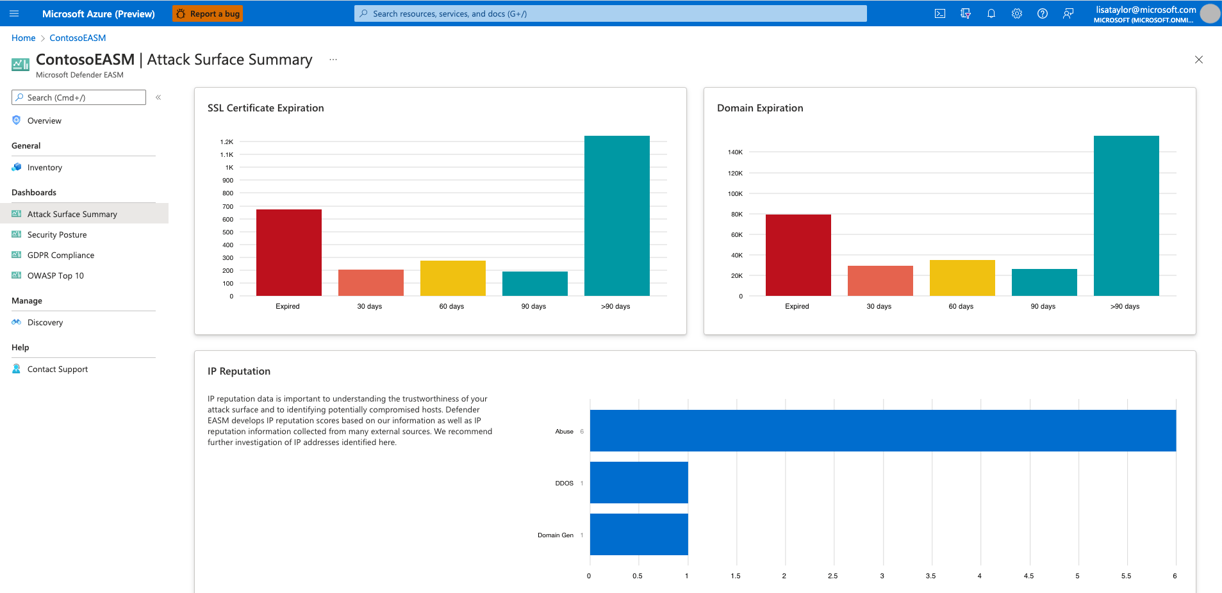Click the >90 days bar in SSL chart
The height and width of the screenshot is (593, 1222).
(x=617, y=216)
